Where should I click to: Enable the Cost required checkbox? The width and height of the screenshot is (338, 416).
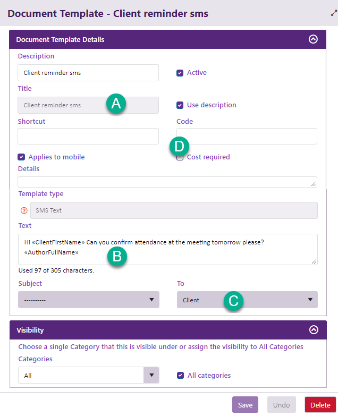coord(180,157)
